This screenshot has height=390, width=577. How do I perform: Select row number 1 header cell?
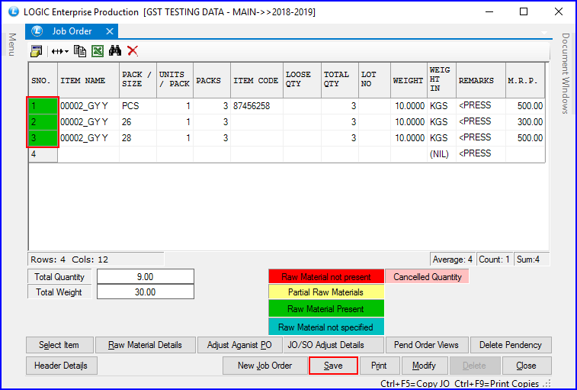pos(43,106)
